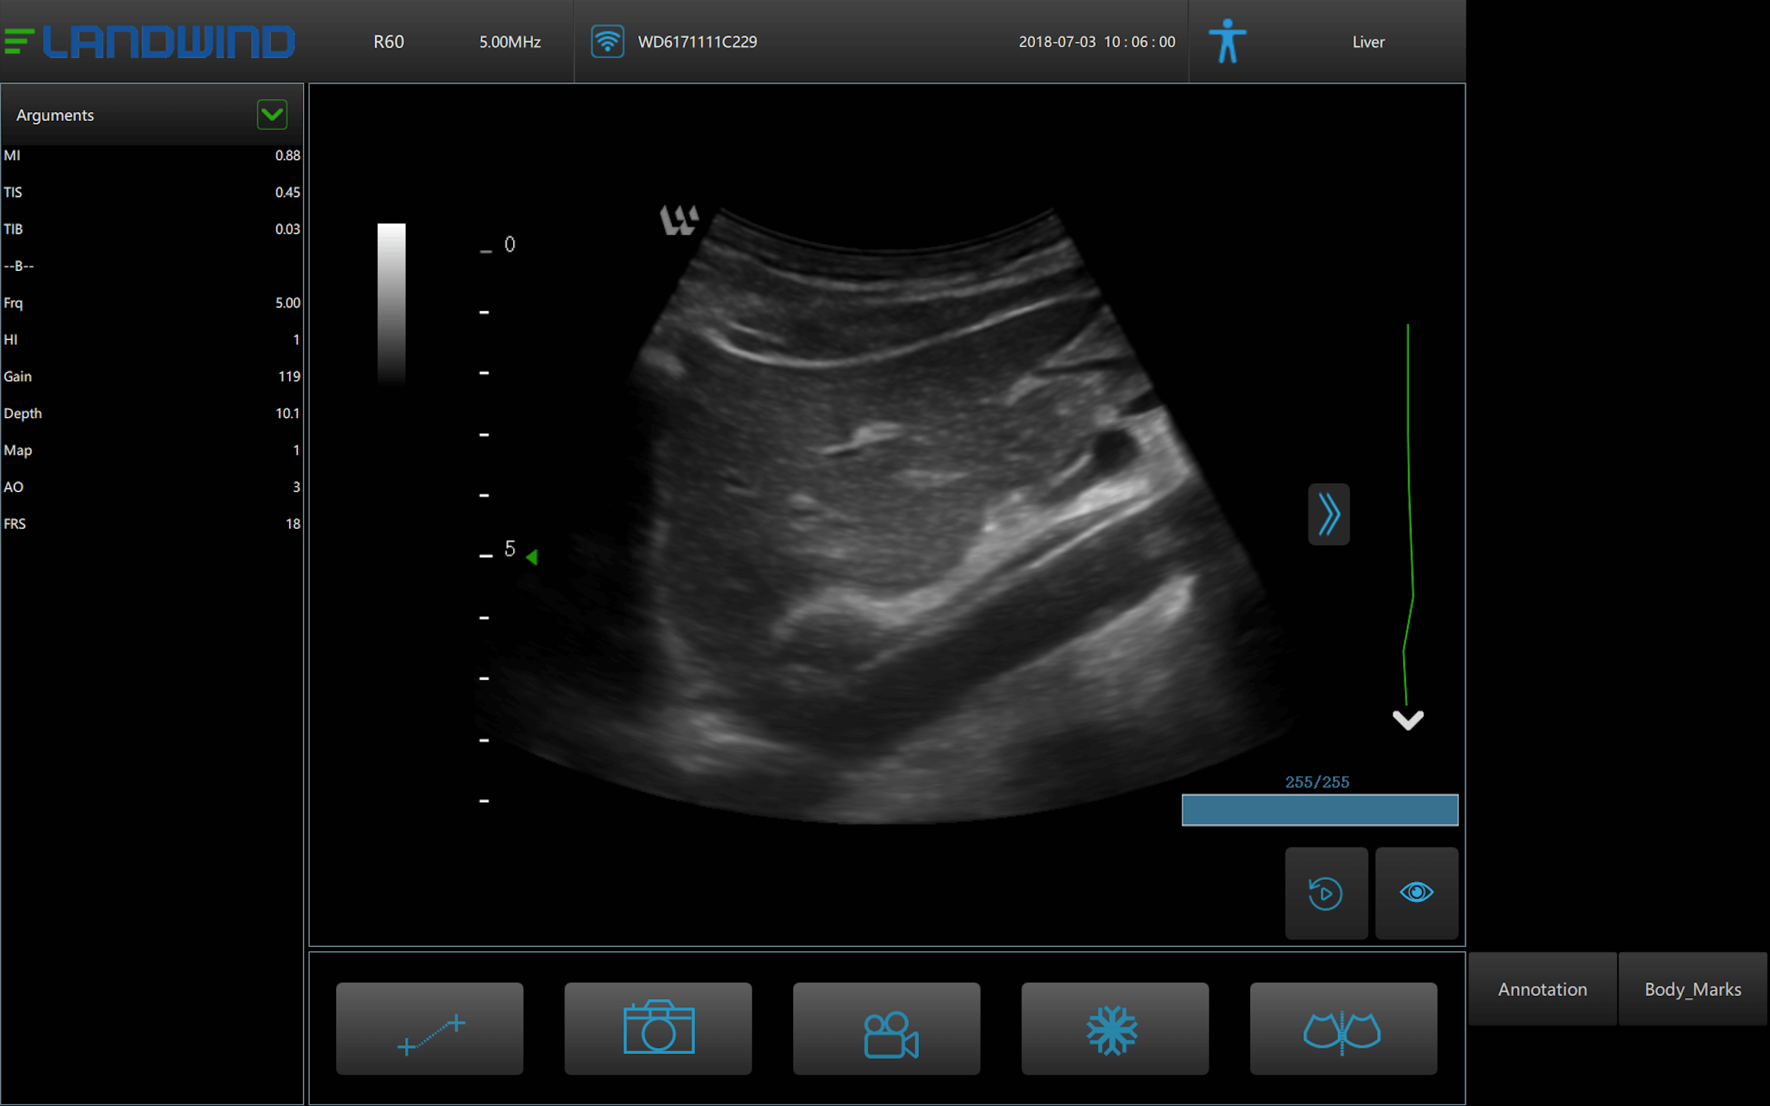Click the Arguments panel title
This screenshot has width=1770, height=1106.
55,115
